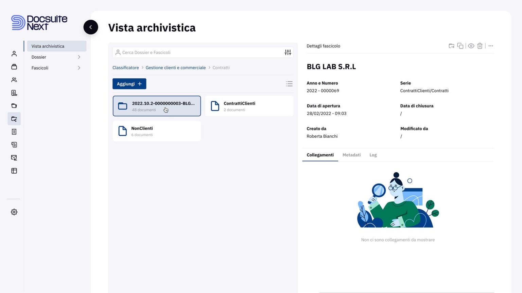Open the settings gear at sidebar bottom
This screenshot has height=293, width=522.
click(14, 212)
